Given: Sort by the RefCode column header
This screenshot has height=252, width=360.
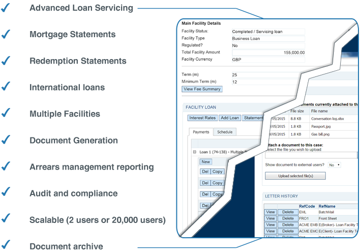Looking at the screenshot, I should pyautogui.click(x=307, y=206).
